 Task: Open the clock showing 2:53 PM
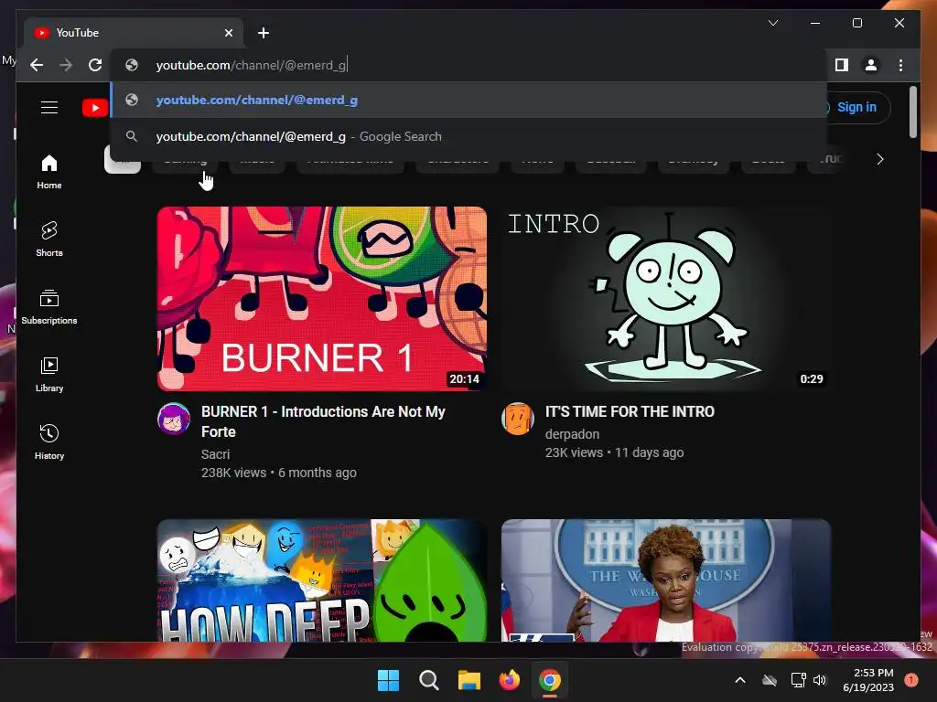pos(868,680)
